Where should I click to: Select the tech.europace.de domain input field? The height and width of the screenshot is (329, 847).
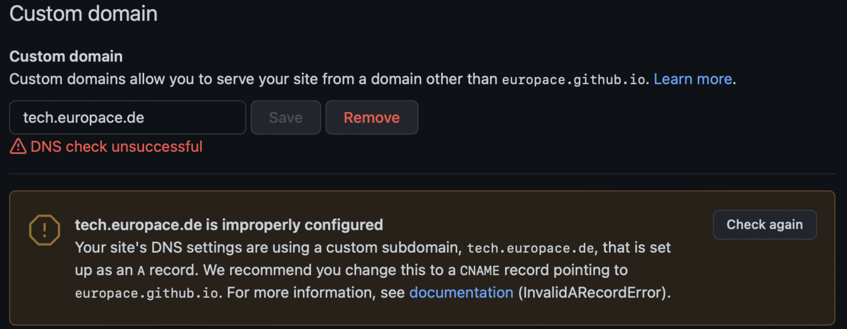click(x=127, y=117)
